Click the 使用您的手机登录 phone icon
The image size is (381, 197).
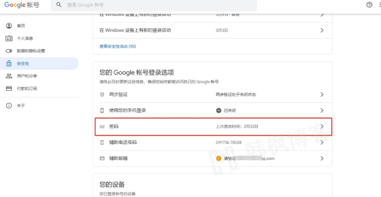click(x=102, y=110)
